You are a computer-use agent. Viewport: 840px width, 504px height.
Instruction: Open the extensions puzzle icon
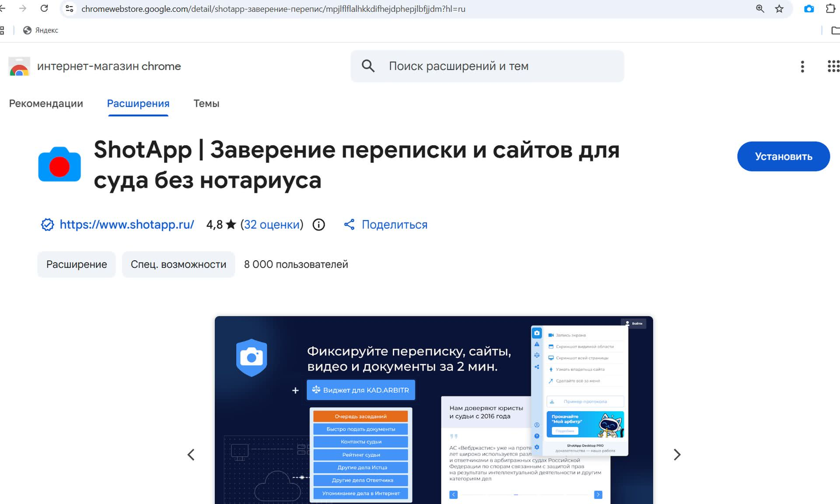[x=830, y=8]
